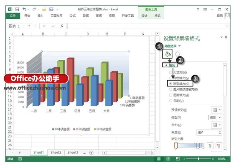Open the Excel Help question mark
Viewport: 234px width, 165px height.
coord(198,9)
